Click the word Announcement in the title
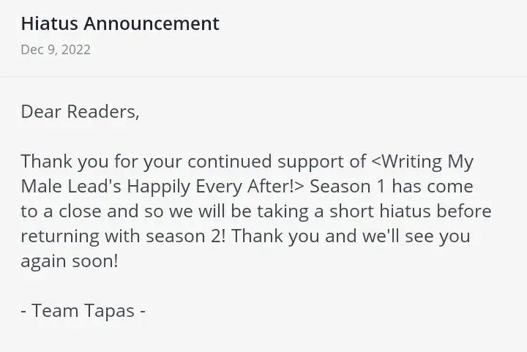 coord(152,23)
